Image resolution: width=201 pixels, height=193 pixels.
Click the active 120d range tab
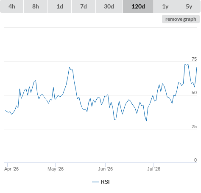click(138, 6)
